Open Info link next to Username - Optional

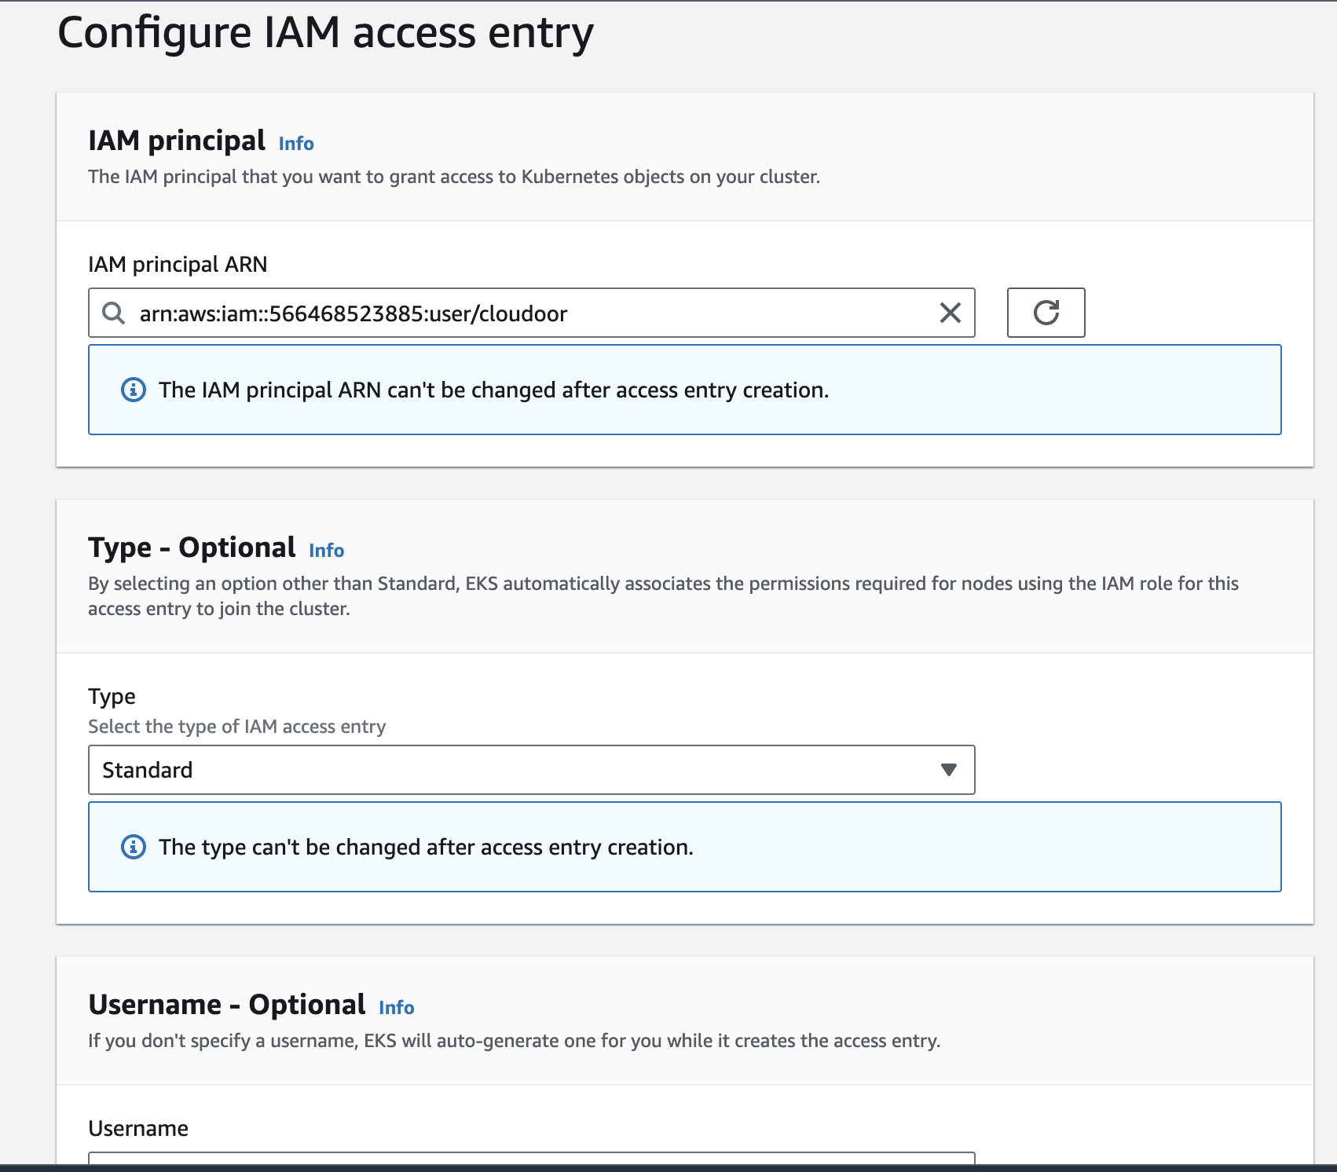click(397, 1008)
